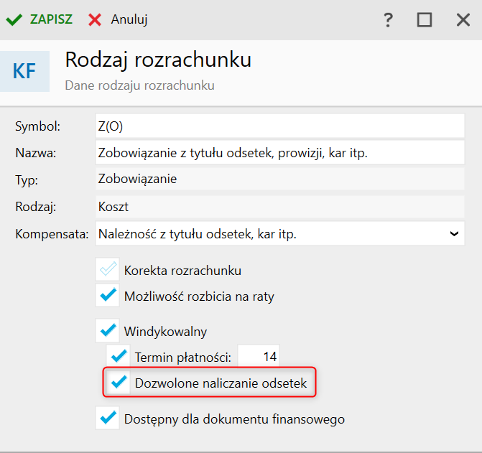
Task: Click the read-only Typ field
Action: 279,179
